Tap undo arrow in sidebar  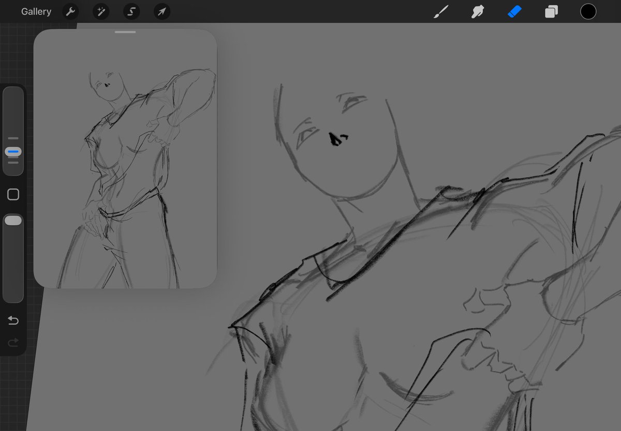tap(13, 320)
